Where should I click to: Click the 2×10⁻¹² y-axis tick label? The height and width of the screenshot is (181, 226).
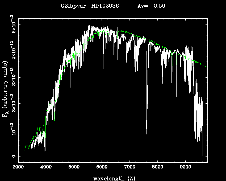click(x=12, y=103)
